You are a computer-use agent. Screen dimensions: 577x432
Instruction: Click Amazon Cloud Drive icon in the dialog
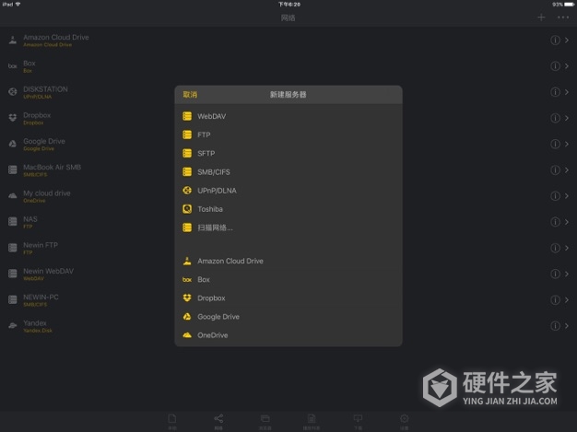click(187, 261)
